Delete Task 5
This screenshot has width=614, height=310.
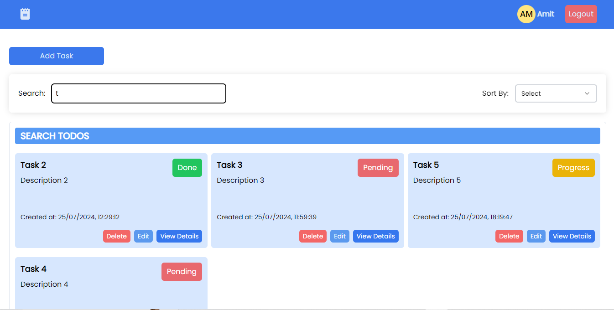coord(509,236)
